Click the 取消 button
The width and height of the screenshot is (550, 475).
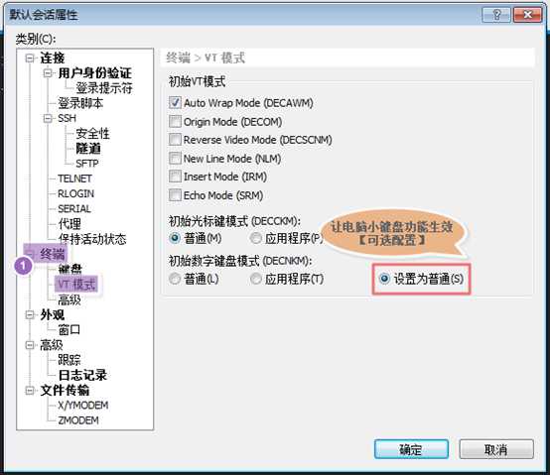tap(496, 449)
